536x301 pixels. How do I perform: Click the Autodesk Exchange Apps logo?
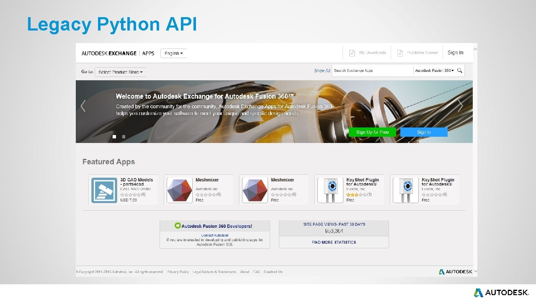[118, 53]
